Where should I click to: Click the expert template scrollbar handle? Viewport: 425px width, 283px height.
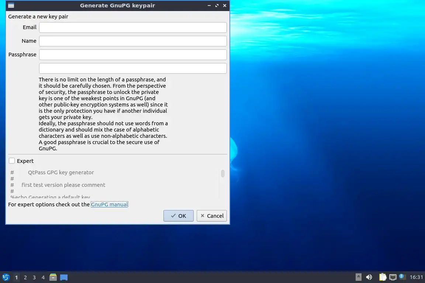(x=223, y=173)
